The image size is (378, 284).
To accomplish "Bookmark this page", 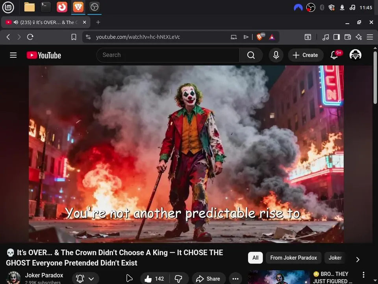I will [x=74, y=37].
